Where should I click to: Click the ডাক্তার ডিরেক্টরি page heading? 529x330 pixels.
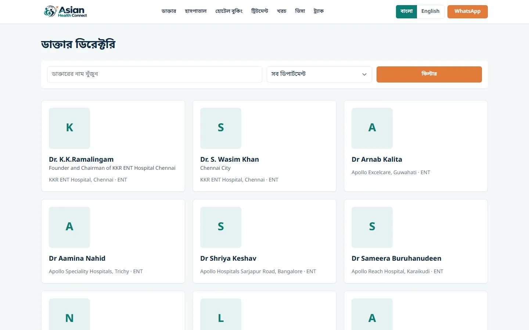click(x=78, y=44)
